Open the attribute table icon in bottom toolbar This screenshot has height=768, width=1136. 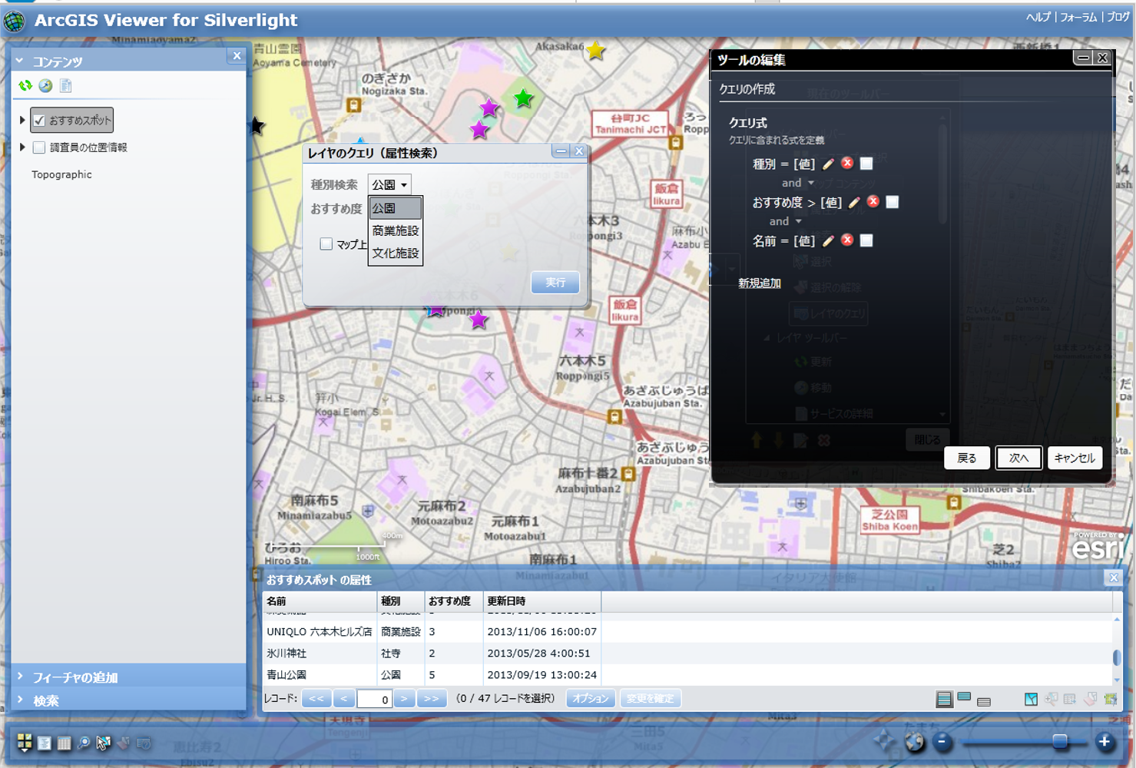64,743
